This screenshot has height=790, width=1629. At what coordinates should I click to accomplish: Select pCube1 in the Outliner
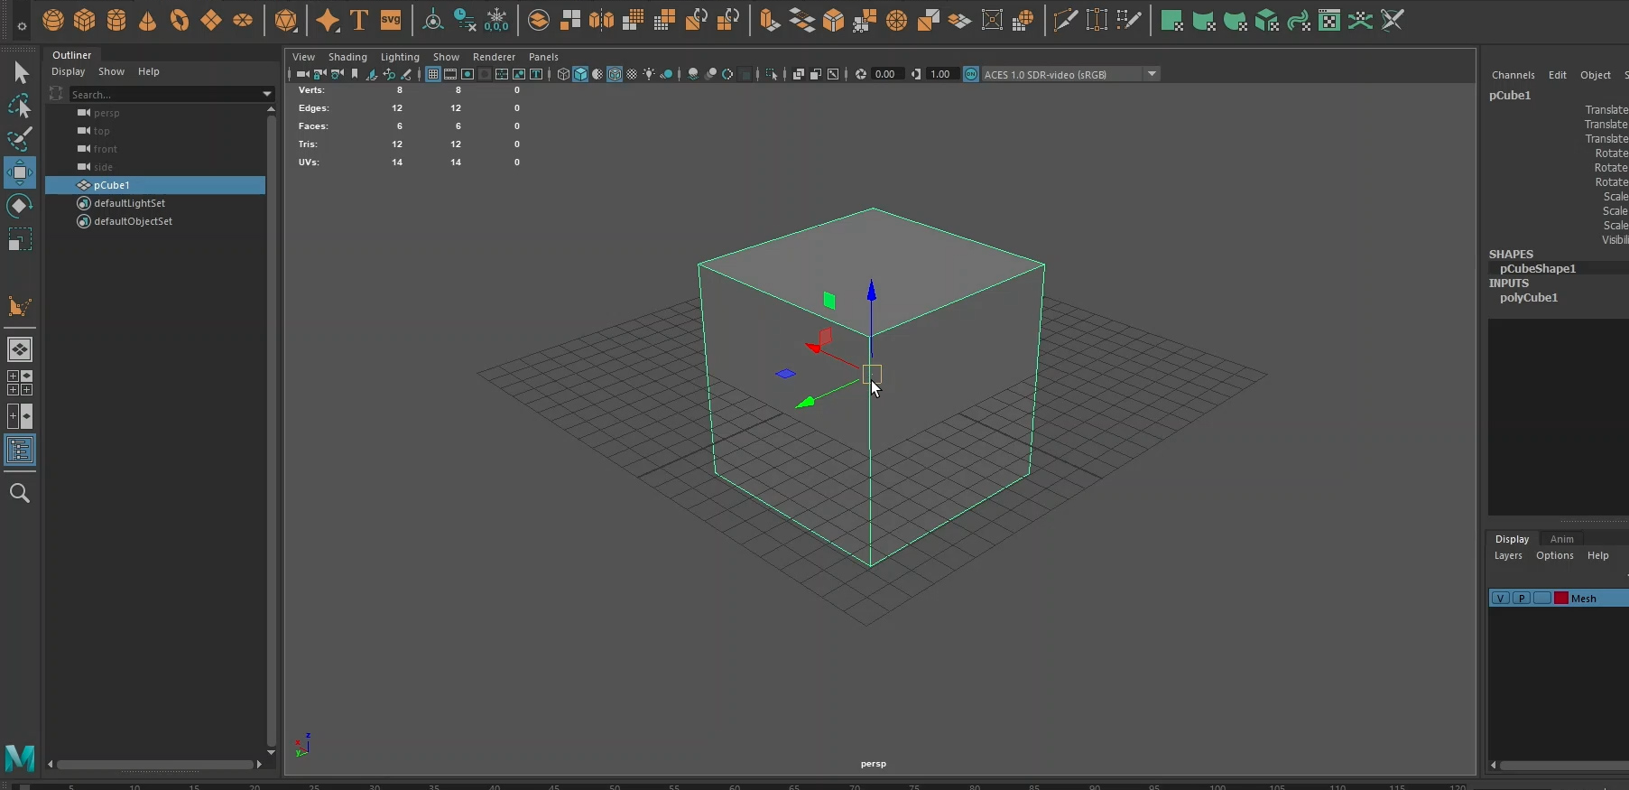click(112, 185)
